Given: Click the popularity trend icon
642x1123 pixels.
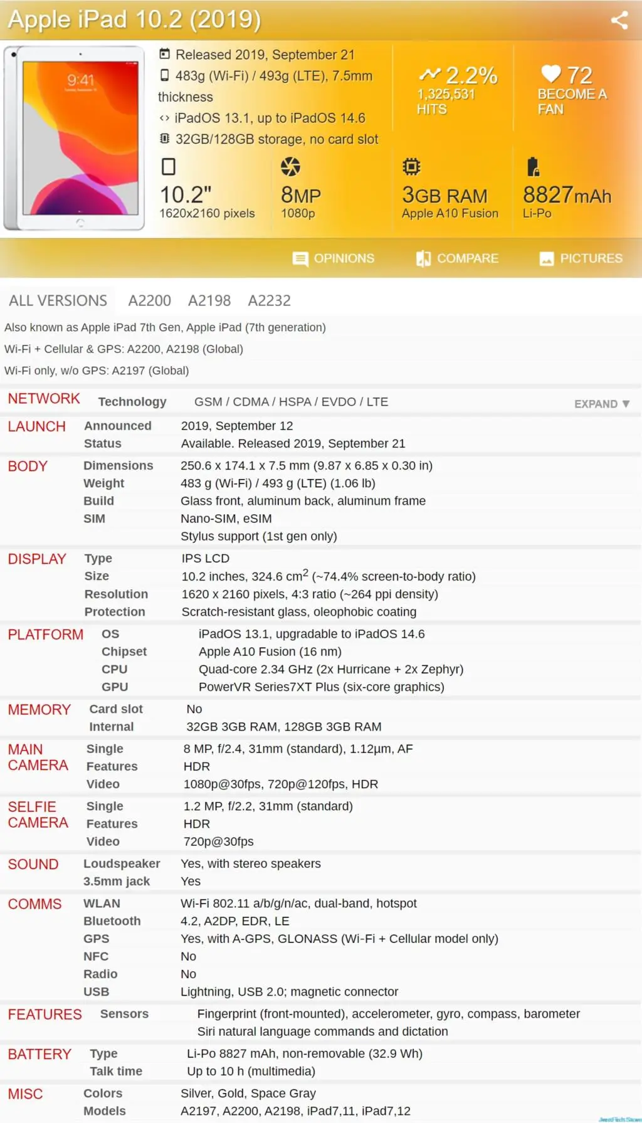Looking at the screenshot, I should tap(430, 75).
